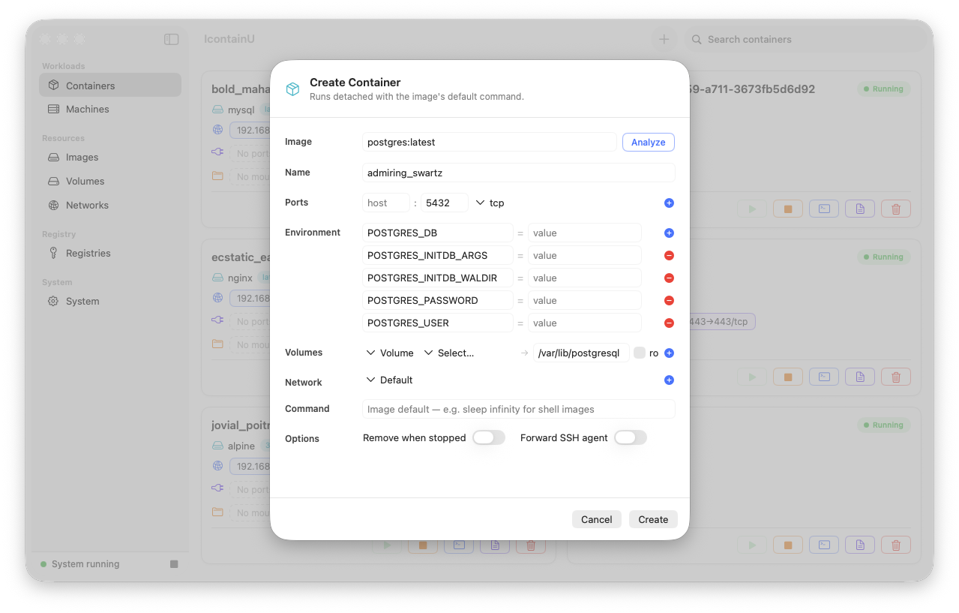Open Volumes in the sidebar
The height and width of the screenshot is (613, 959).
click(110, 181)
